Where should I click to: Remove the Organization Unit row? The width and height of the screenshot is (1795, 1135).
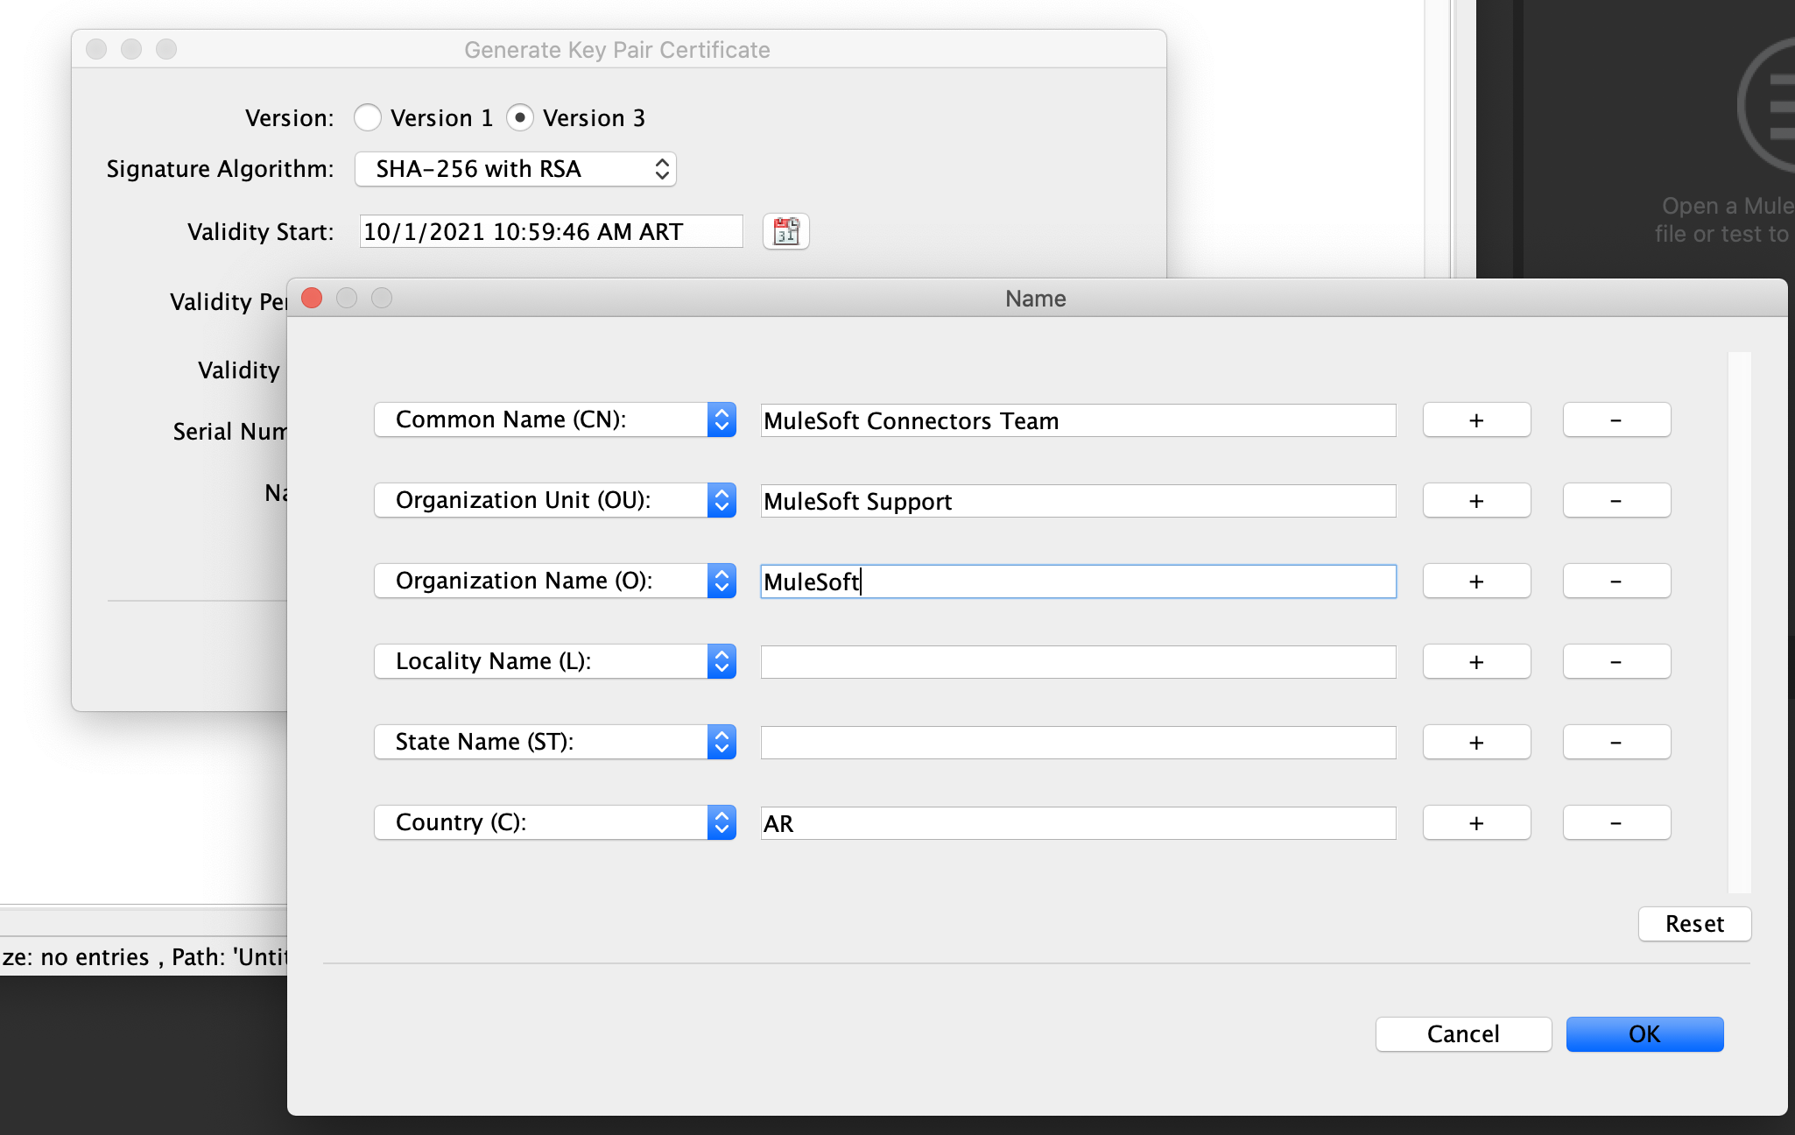pyautogui.click(x=1616, y=501)
